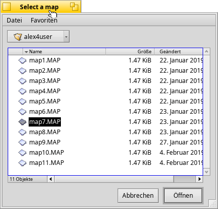Click the Öffnen button
Image resolution: width=218 pixels, height=209 pixels.
click(183, 196)
